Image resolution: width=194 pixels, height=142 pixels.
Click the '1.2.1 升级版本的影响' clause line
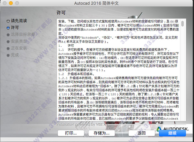(118, 78)
